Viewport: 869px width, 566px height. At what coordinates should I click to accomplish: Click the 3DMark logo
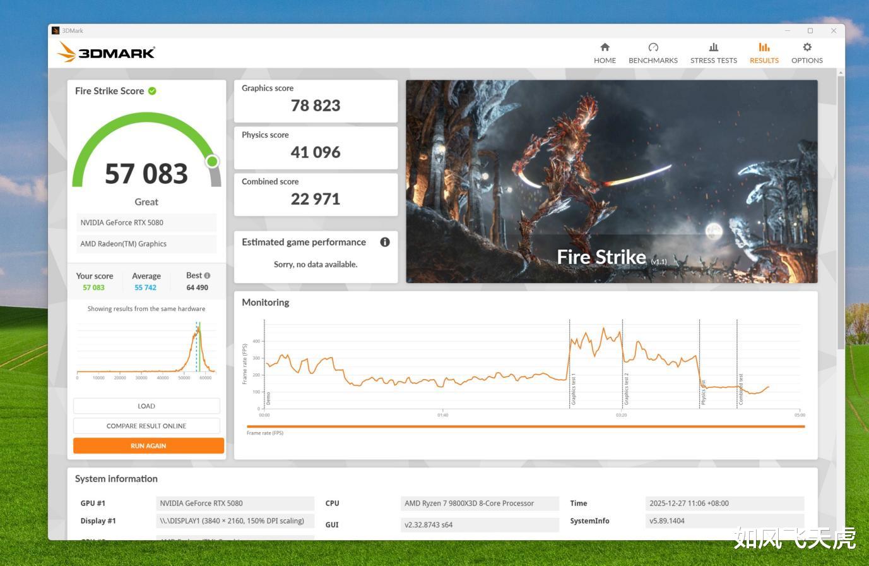(106, 52)
